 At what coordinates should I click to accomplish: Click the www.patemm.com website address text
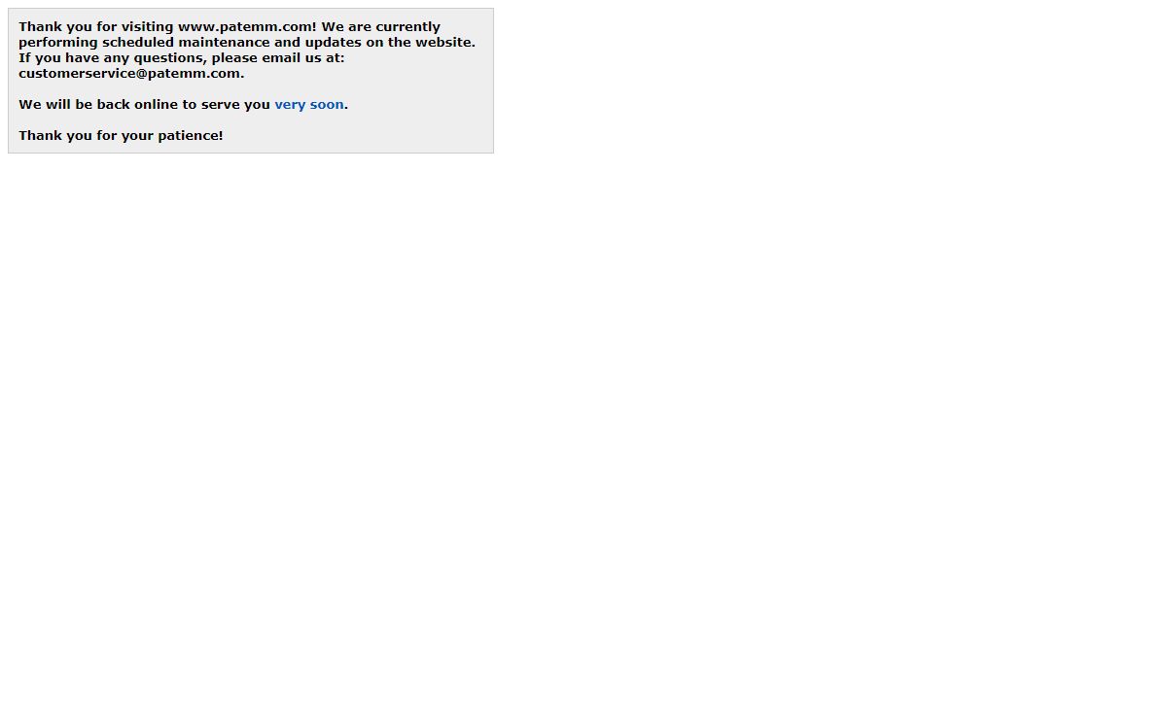point(245,27)
